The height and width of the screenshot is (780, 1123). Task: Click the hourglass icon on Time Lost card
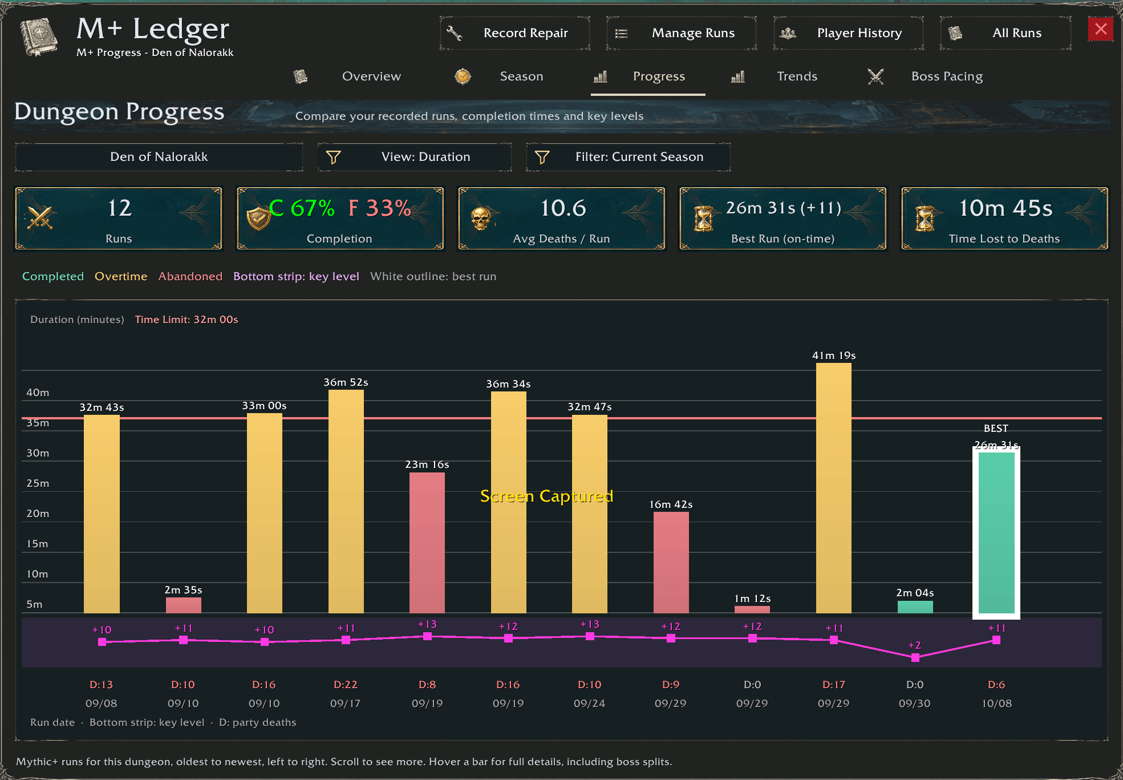point(925,219)
